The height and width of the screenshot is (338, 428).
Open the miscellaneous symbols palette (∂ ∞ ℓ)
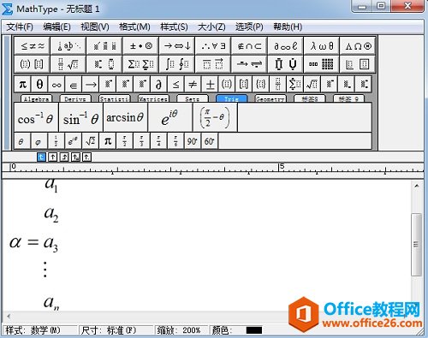[285, 45]
